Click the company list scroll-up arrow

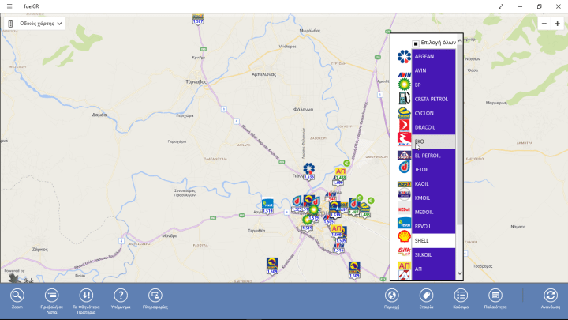coord(460,40)
